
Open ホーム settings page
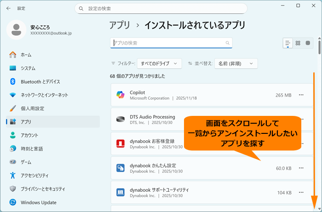pos(53,55)
